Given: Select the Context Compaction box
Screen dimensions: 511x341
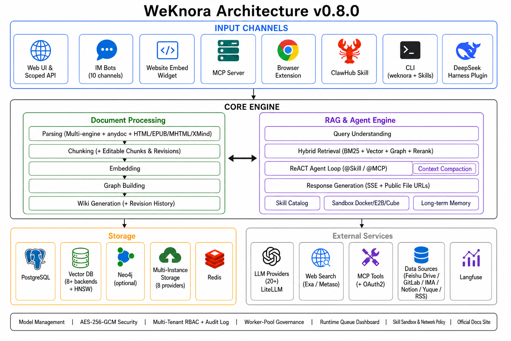Looking at the screenshot, I should point(444,169).
